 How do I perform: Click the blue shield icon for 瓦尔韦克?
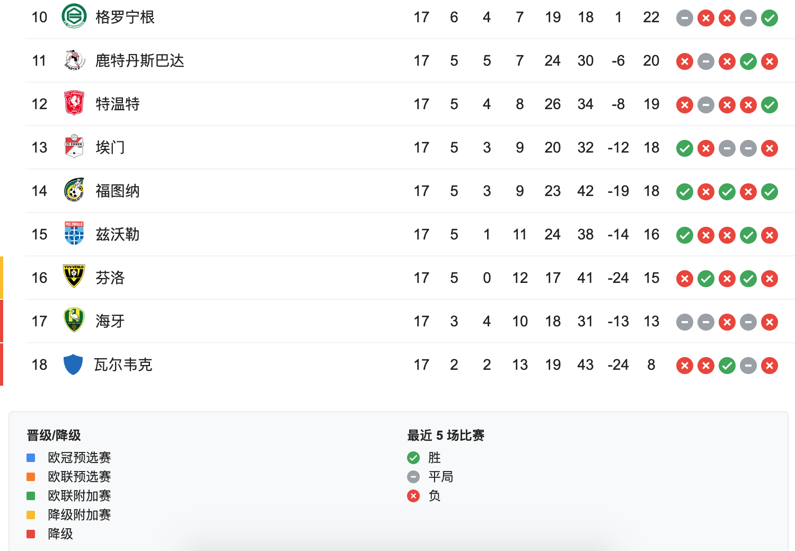[73, 365]
